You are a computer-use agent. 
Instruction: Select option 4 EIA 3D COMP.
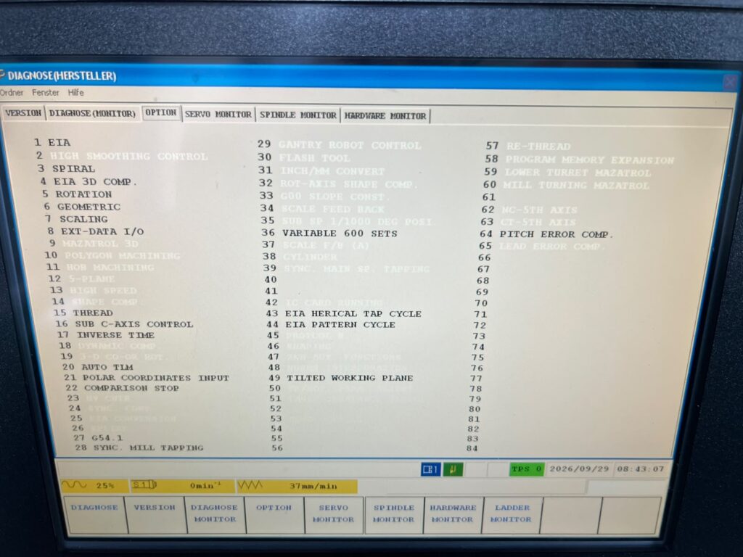tap(89, 181)
